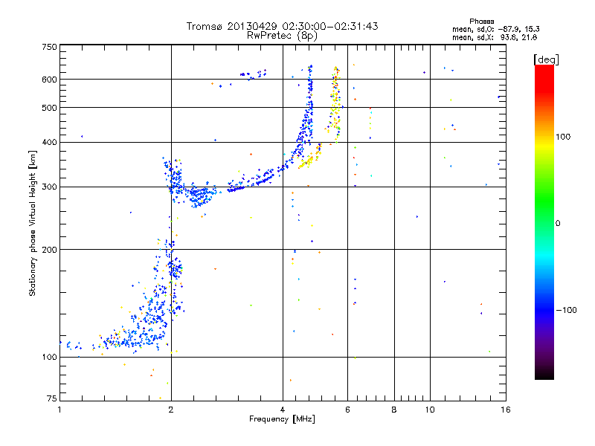
Task: Click the x-axis tick label '2'
Action: coord(171,410)
